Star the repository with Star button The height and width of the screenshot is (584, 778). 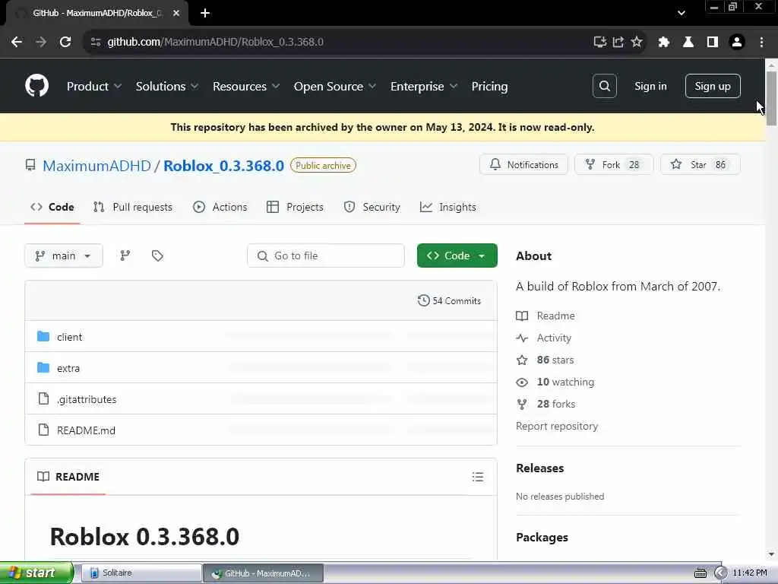click(x=700, y=164)
